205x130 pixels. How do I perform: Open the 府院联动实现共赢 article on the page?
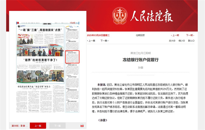pyautogui.click(x=34, y=87)
